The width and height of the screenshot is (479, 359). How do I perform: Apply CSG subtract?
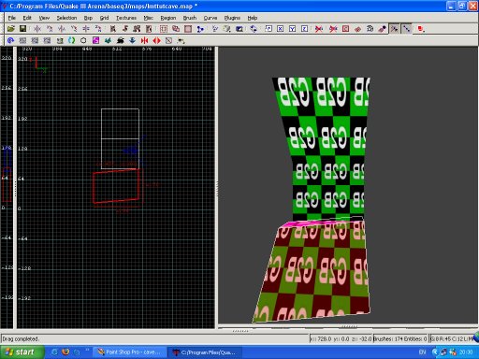[164, 29]
